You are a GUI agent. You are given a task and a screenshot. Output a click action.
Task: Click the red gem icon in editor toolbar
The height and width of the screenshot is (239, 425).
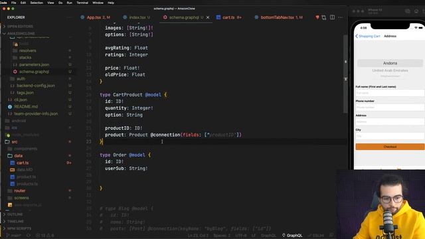(317, 17)
